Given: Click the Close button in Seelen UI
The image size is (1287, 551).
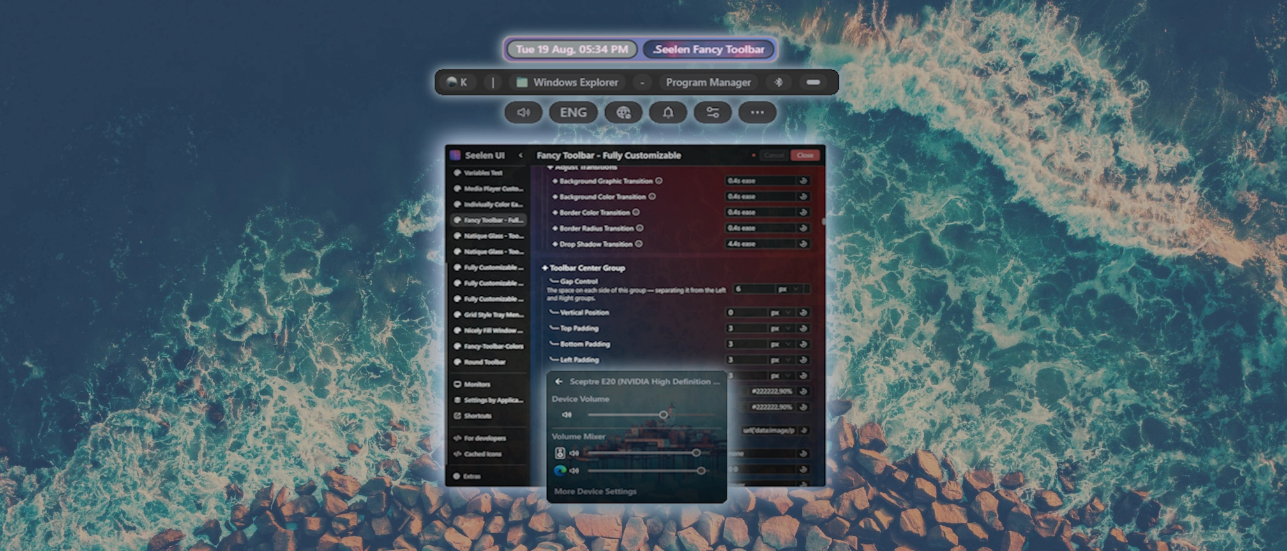Looking at the screenshot, I should pyautogui.click(x=804, y=155).
